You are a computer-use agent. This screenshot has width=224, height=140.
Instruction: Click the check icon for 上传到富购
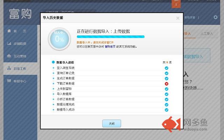point(167,89)
